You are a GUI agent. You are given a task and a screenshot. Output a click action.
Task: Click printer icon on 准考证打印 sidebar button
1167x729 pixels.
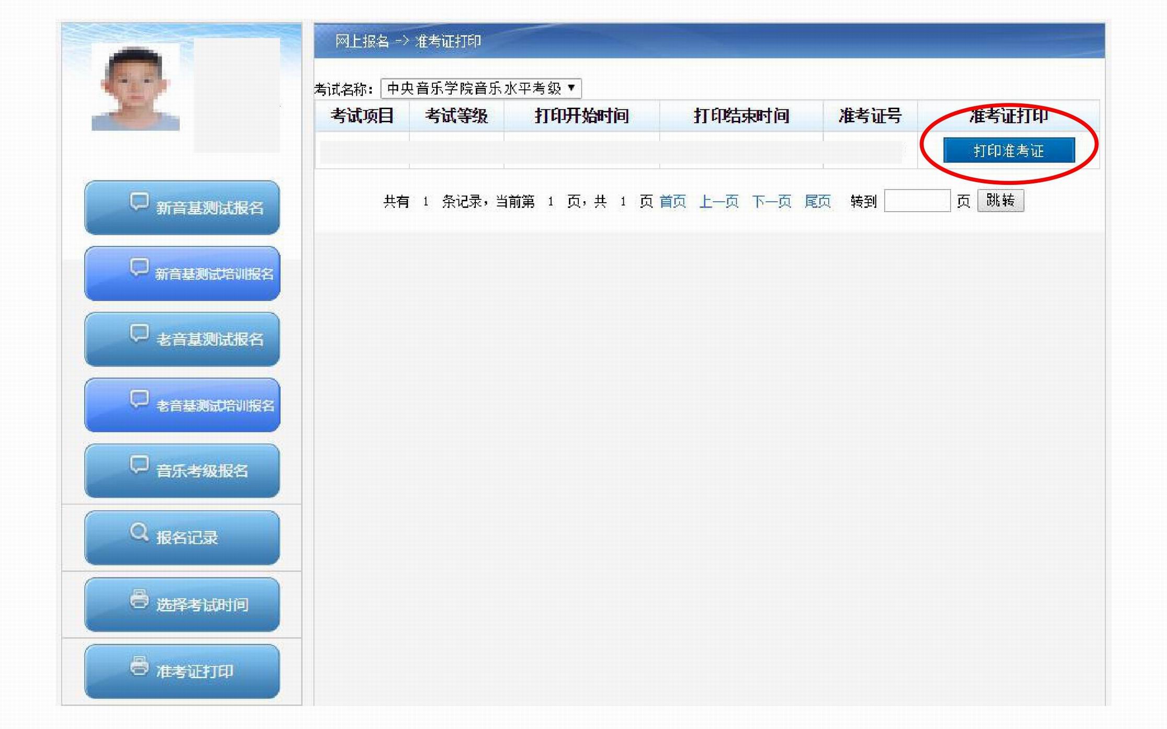pos(139,666)
